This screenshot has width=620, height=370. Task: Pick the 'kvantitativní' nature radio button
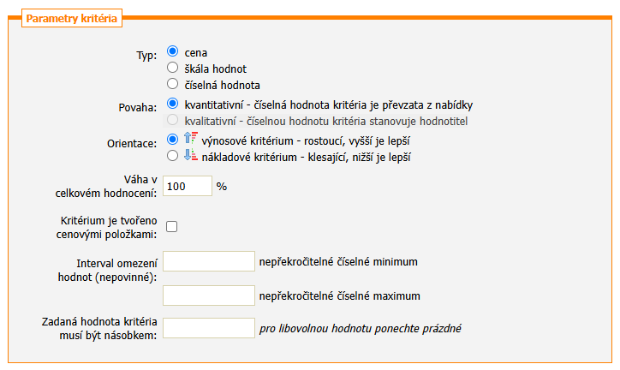[x=172, y=104]
